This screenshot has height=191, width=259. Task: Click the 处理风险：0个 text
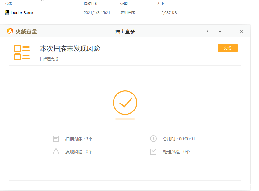point(176,152)
